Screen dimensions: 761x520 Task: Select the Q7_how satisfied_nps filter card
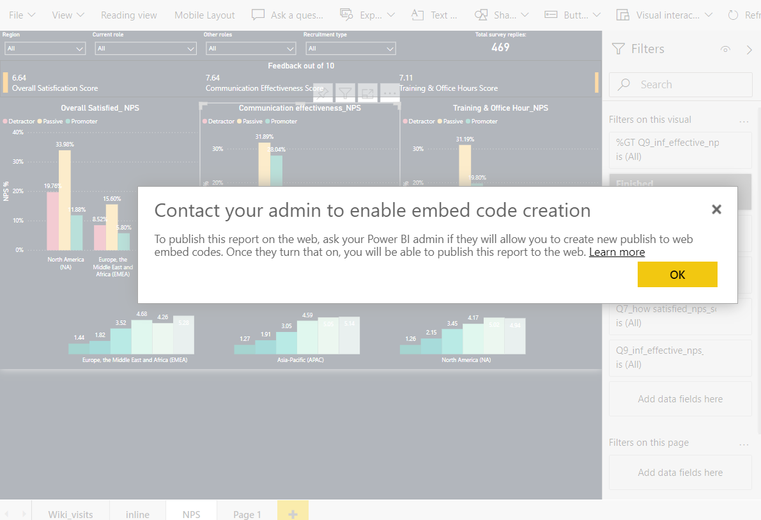coord(680,316)
